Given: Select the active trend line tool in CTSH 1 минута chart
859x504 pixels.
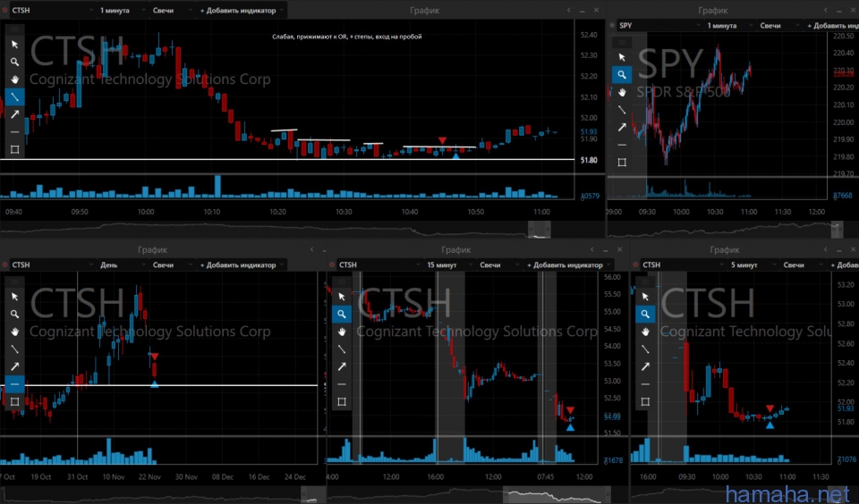Looking at the screenshot, I should 15,97.
